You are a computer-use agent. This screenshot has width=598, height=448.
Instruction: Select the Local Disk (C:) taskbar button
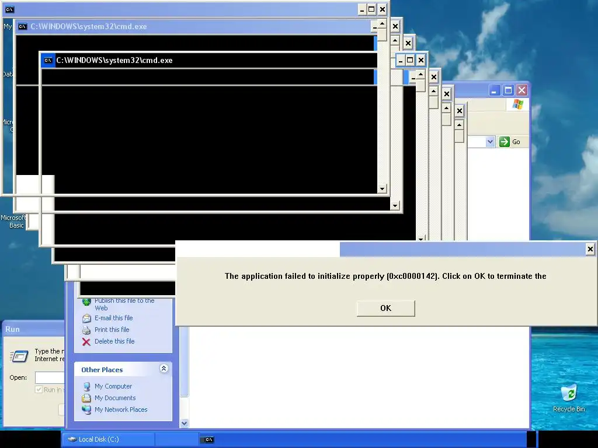pos(108,439)
